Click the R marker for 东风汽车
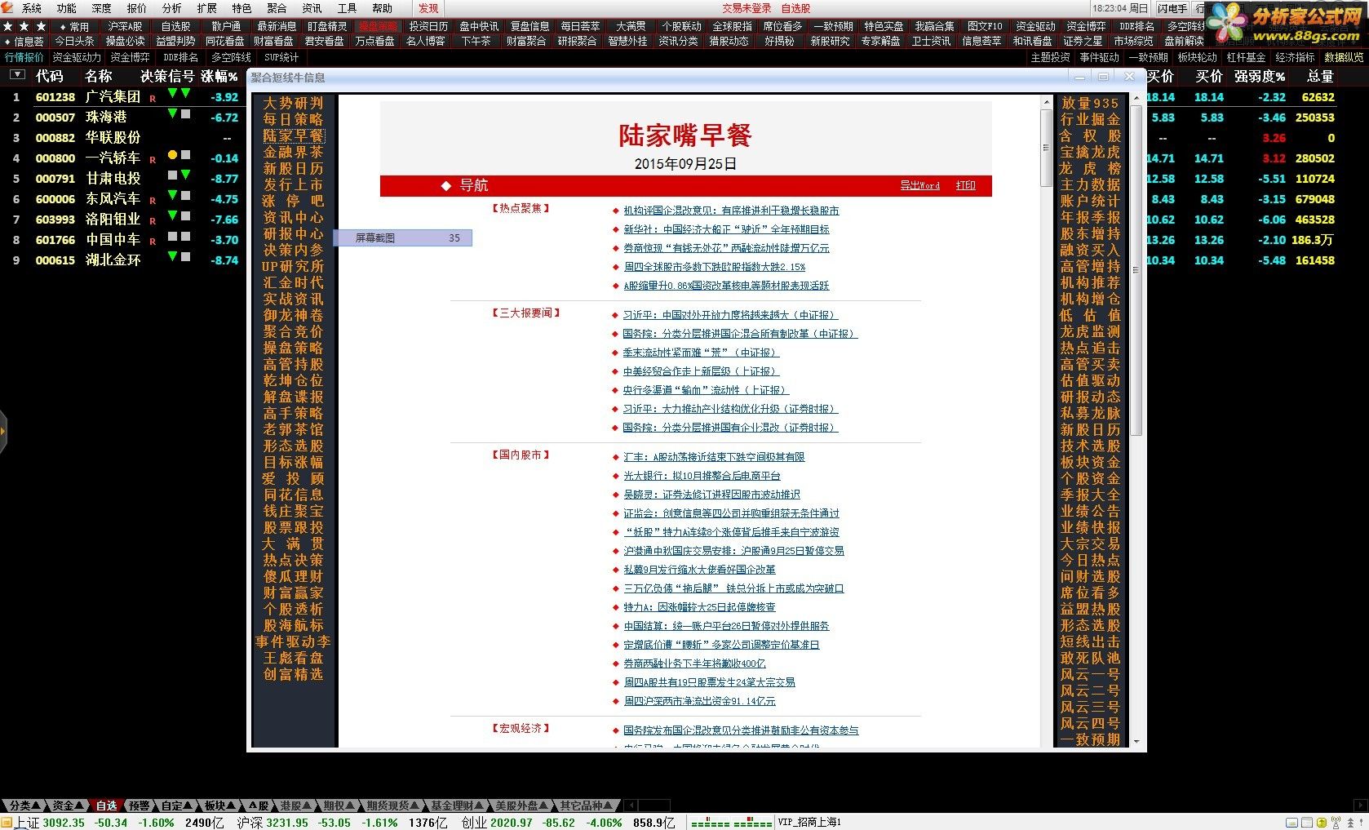 pos(152,200)
